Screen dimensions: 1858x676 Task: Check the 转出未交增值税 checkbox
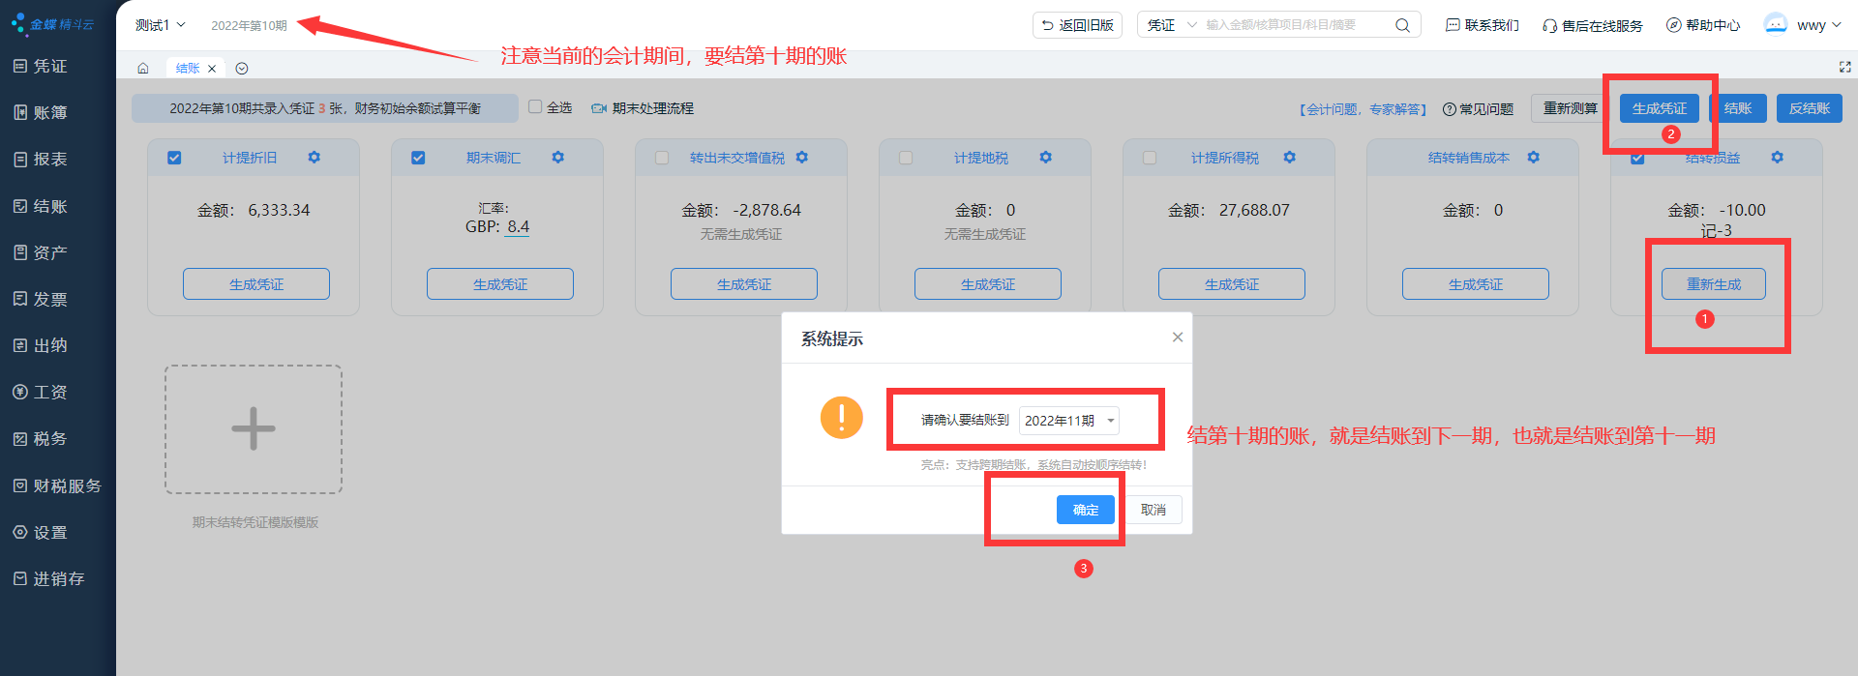[662, 158]
